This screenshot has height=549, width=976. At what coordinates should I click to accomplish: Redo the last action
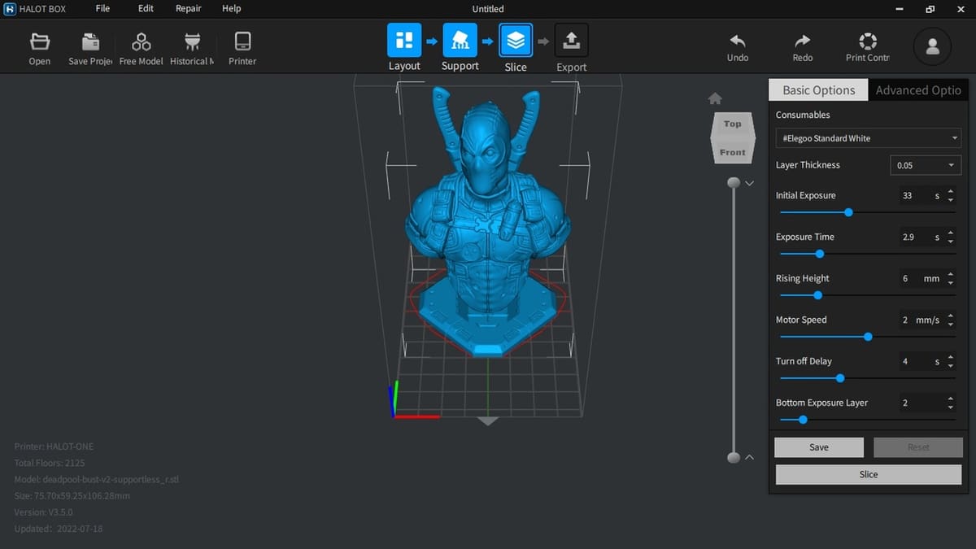(802, 47)
